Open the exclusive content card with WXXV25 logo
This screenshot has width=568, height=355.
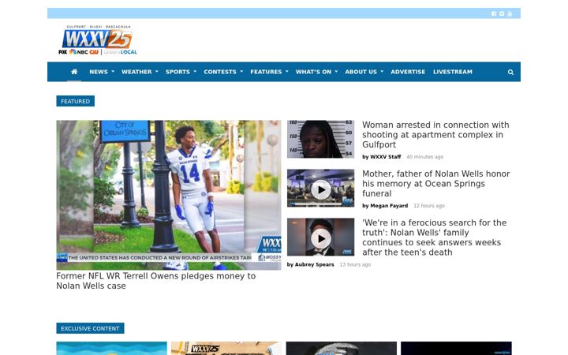coord(226,348)
